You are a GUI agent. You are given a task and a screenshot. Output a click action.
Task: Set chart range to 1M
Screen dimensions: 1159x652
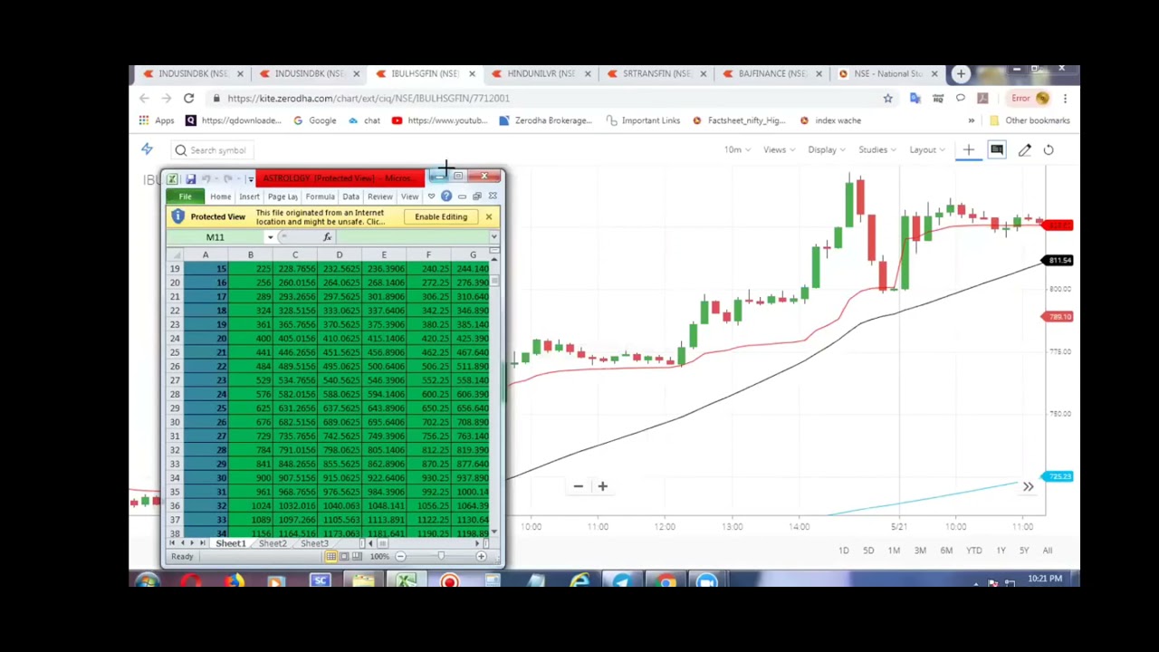894,551
